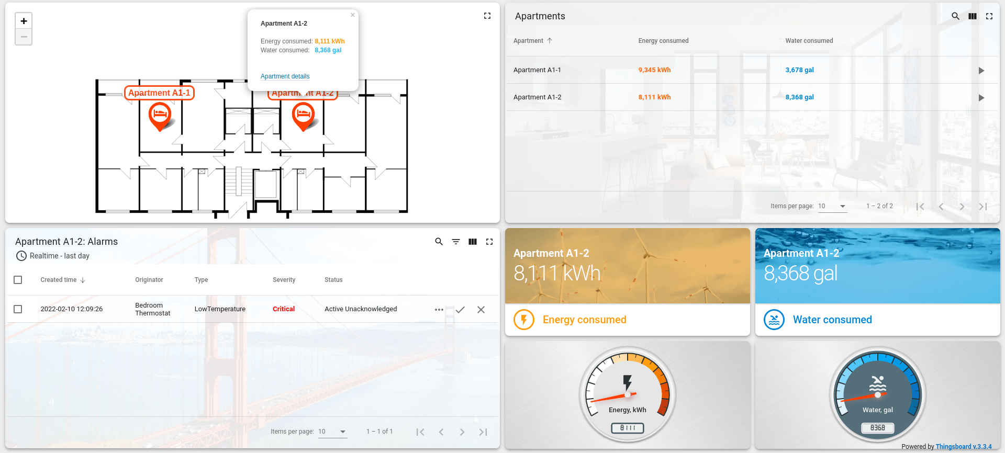Viewport: 1005px width, 453px height.
Task: Clear the LowTemperature alarm with X
Action: tap(481, 310)
